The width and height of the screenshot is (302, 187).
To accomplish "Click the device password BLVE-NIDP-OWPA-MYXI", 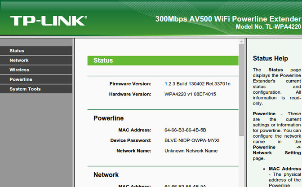I will point(192,140).
